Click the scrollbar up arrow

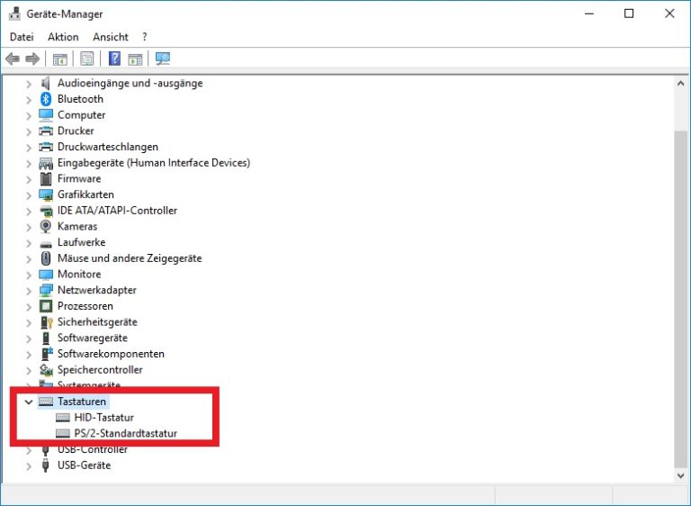pos(680,83)
